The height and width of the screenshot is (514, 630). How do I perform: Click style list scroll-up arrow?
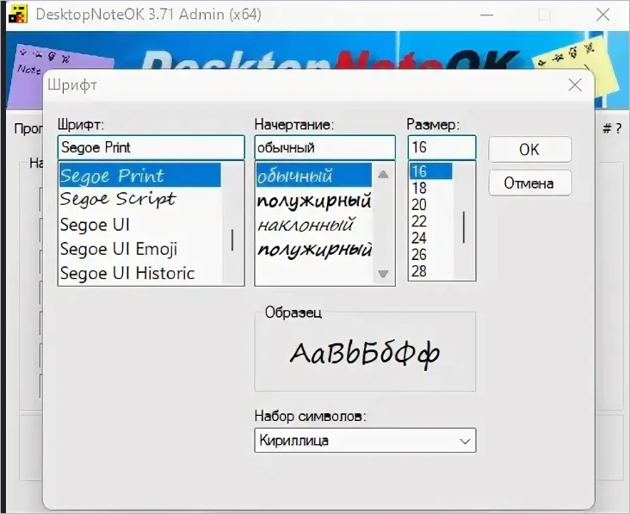point(383,174)
